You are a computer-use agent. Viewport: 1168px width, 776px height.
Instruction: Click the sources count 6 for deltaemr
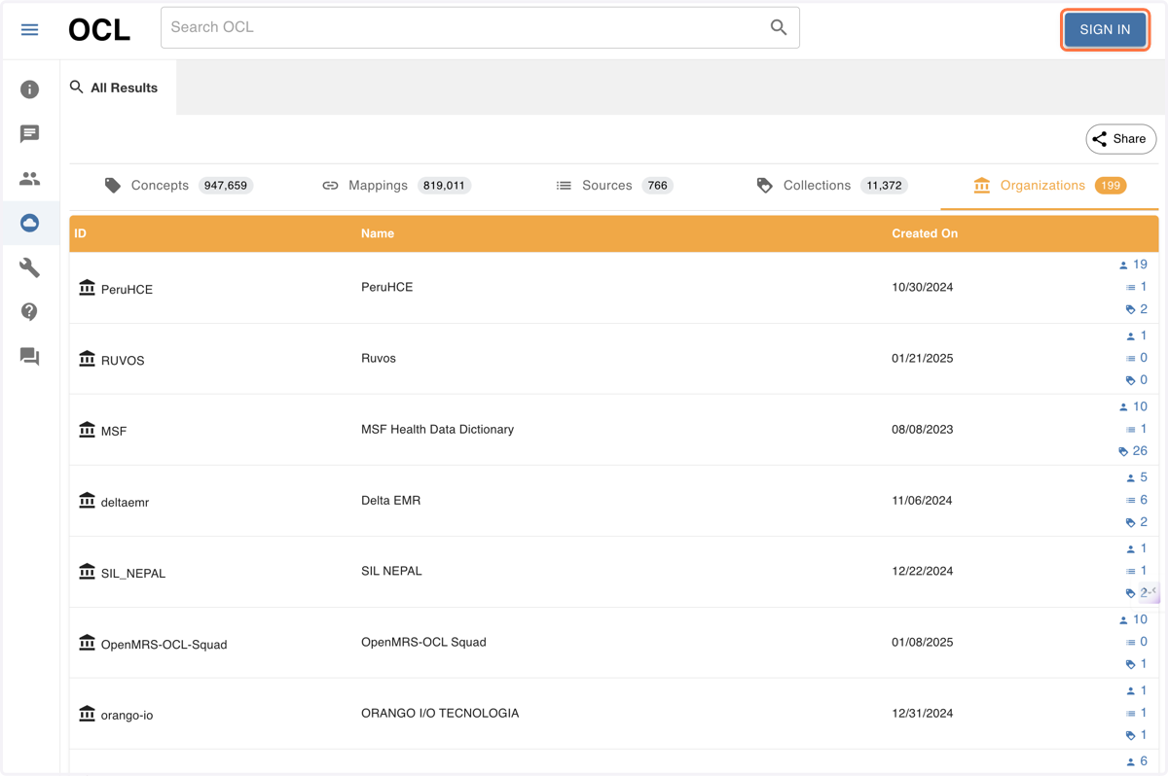pyautogui.click(x=1137, y=500)
